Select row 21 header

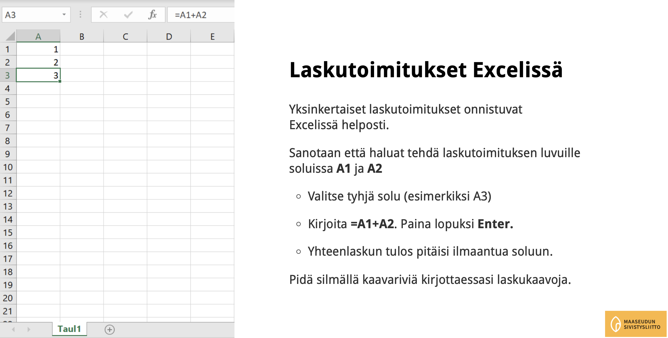pyautogui.click(x=8, y=311)
